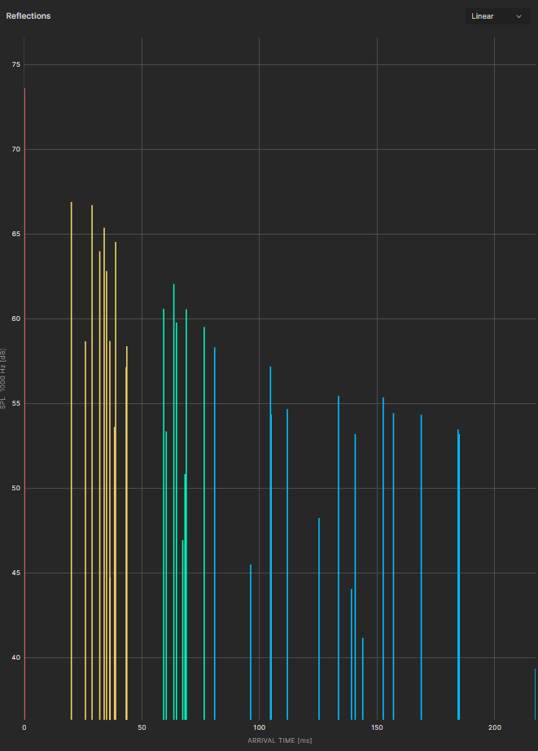Image resolution: width=538 pixels, height=751 pixels.
Task: Click the short yellow bar near 26 ms
Action: 85,529
